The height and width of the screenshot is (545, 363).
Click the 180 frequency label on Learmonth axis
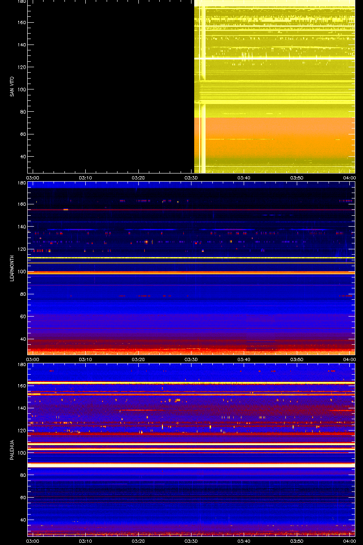click(x=21, y=183)
